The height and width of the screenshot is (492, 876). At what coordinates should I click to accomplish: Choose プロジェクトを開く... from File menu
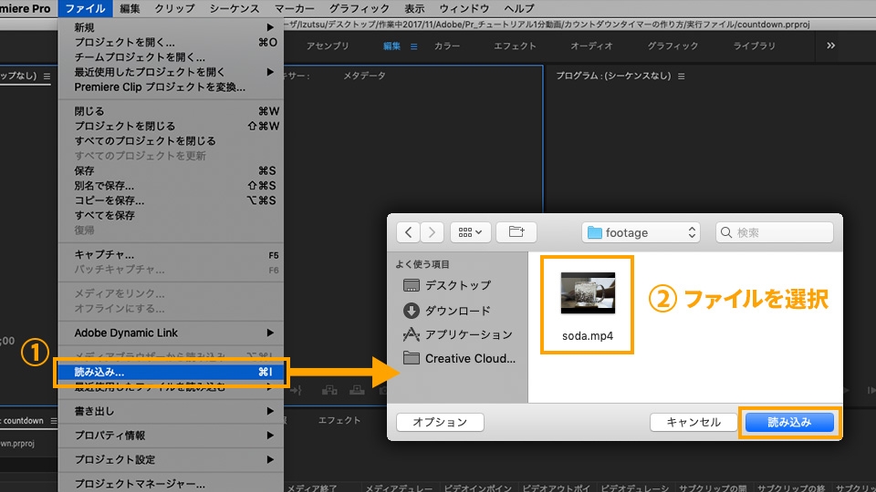(171, 43)
